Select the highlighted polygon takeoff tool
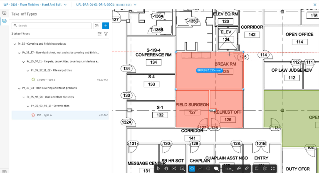This screenshot has width=319, height=173. [x=192, y=168]
